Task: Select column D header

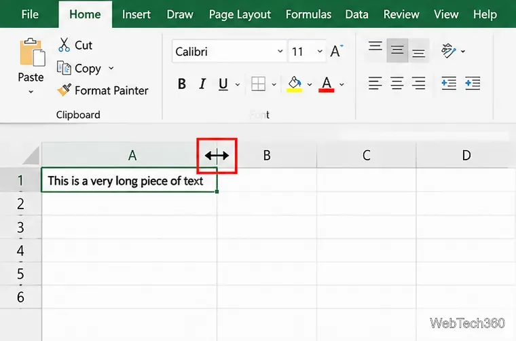Action: click(x=466, y=155)
